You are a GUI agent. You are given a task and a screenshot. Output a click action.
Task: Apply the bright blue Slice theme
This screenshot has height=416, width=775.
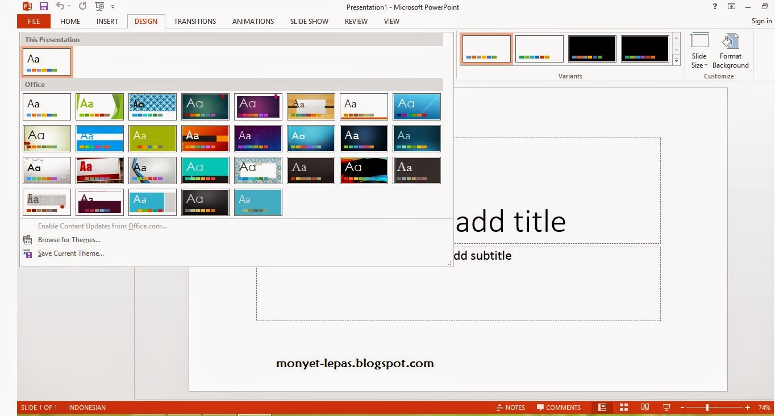coord(416,107)
